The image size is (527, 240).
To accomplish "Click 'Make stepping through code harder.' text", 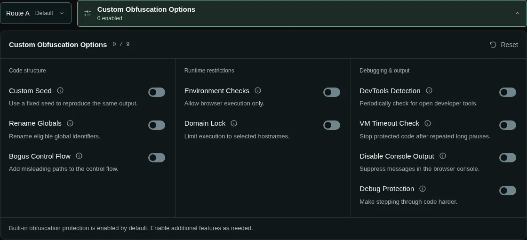I will click(408, 202).
